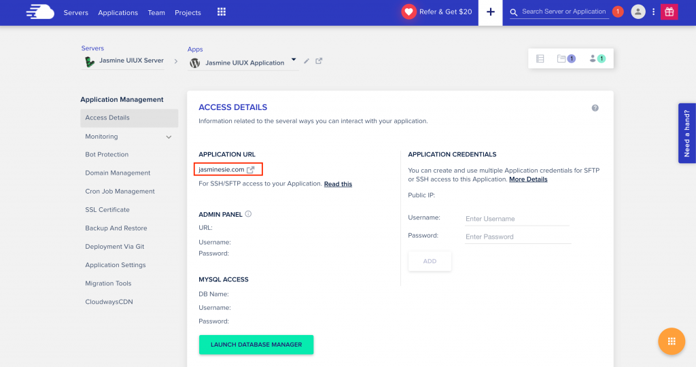Open the notification badge showing 1

coord(617,12)
